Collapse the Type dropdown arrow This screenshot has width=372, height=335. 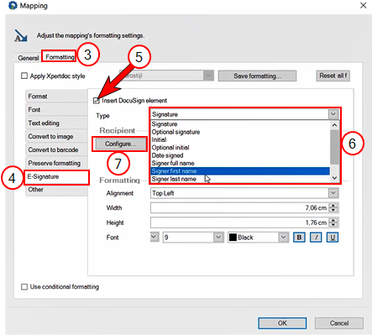(x=333, y=114)
